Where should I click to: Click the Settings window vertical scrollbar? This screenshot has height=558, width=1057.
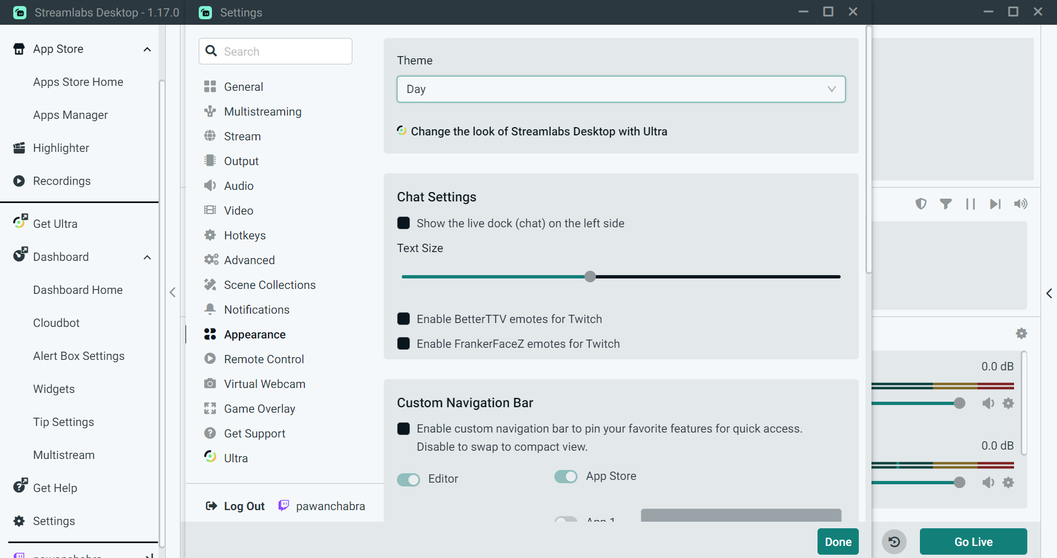[x=869, y=150]
